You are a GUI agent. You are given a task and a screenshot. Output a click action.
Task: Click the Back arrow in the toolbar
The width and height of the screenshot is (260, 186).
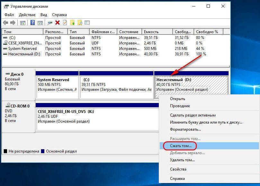click(5, 23)
